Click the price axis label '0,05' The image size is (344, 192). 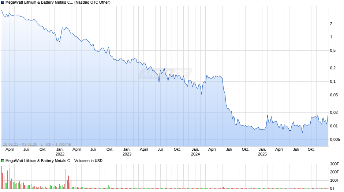(x=334, y=95)
